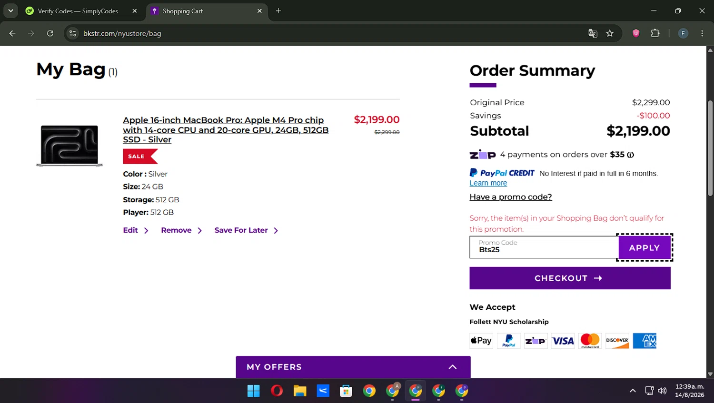Viewport: 714px width, 403px height.
Task: Open Microsoft Store from the taskbar
Action: point(346,391)
